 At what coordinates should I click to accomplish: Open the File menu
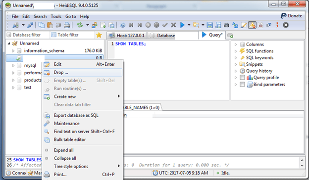coord(15,16)
